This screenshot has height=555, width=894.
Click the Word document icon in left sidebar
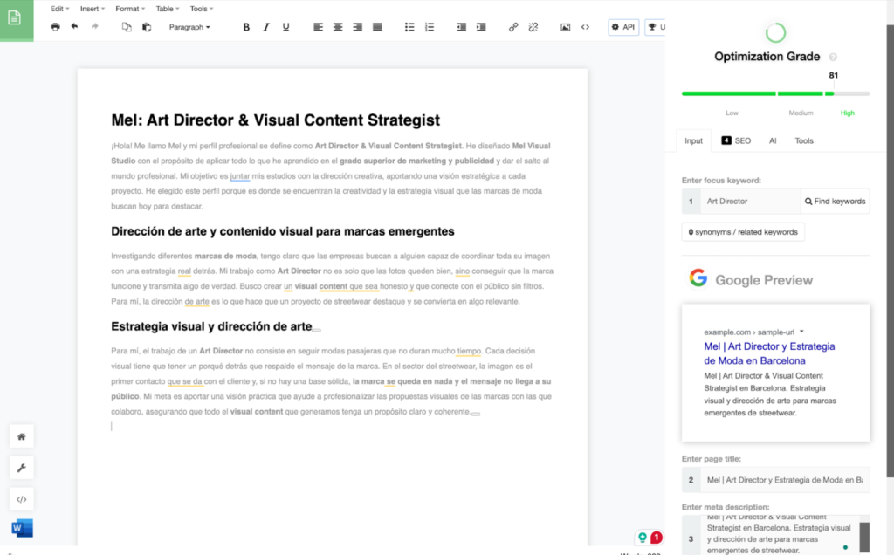22,528
